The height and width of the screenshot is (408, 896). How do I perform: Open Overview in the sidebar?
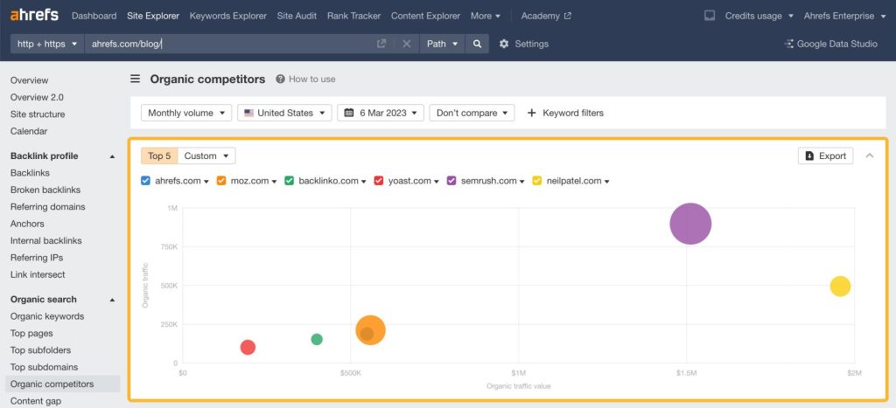(x=29, y=80)
